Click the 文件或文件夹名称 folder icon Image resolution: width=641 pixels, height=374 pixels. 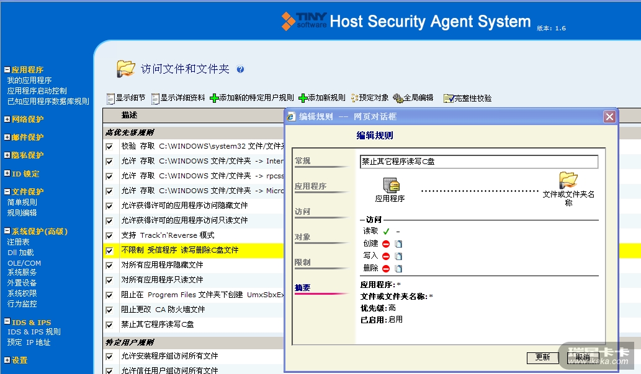(x=568, y=180)
